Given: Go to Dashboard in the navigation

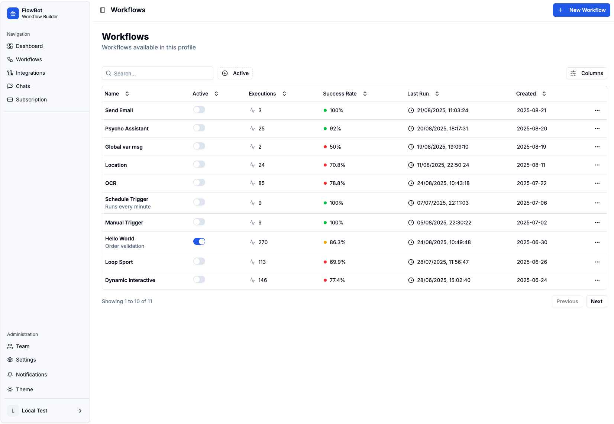Looking at the screenshot, I should pyautogui.click(x=29, y=46).
